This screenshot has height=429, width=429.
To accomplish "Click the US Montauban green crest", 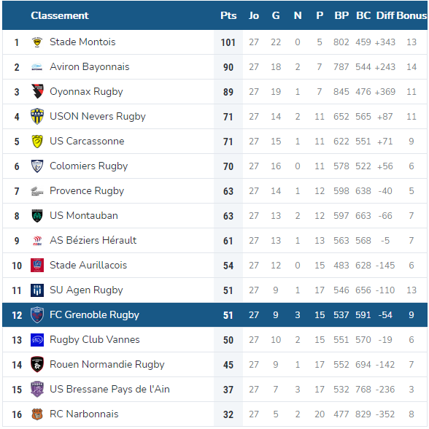I will coord(37,216).
